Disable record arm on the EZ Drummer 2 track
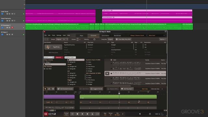This screenshot has width=208, height=117. coord(12,28)
